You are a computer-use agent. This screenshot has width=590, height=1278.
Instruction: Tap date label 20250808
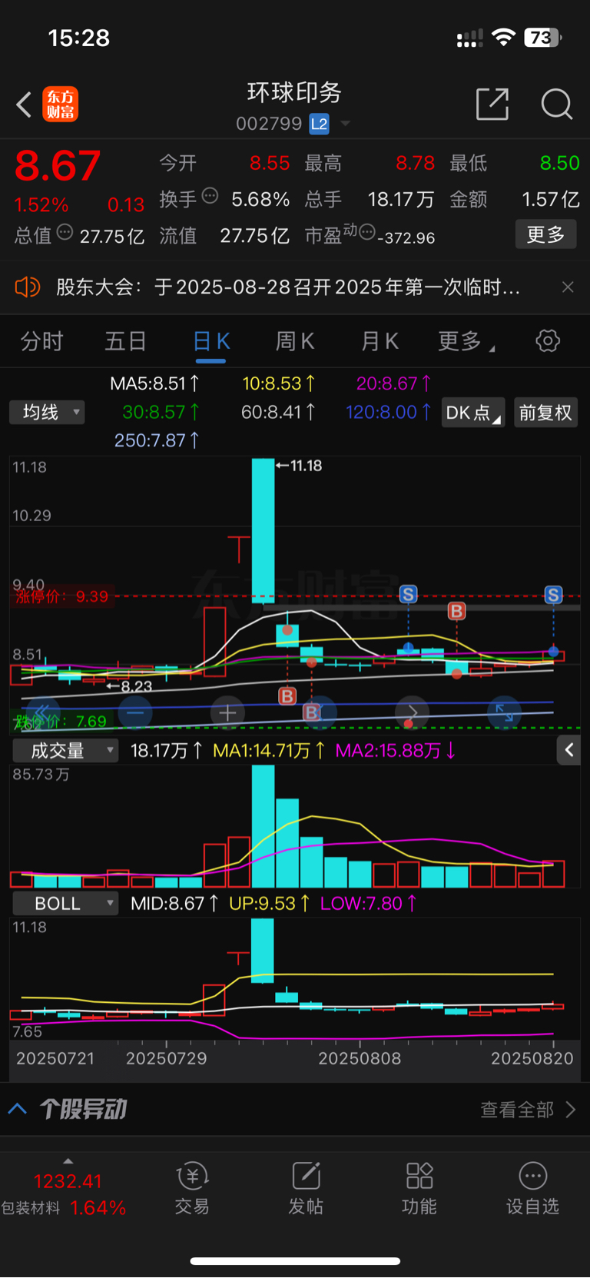pyautogui.click(x=360, y=1059)
